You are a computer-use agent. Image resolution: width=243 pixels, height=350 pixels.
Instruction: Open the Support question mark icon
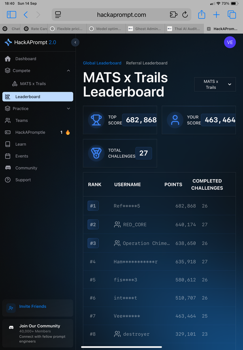[8, 180]
